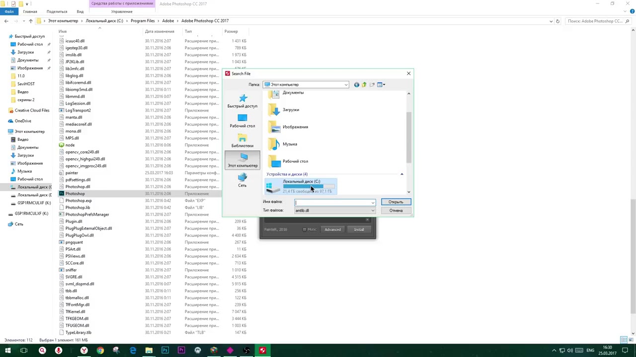Collapse the Устройства и диски group chevron

tap(402, 174)
